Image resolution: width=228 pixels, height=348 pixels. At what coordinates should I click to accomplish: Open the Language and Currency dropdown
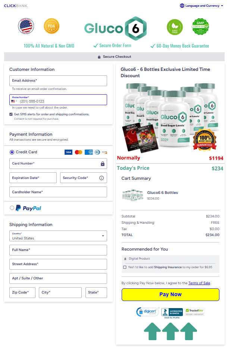pyautogui.click(x=202, y=6)
